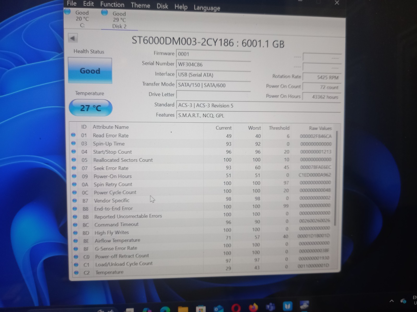Click the Worst column header
The width and height of the screenshot is (417, 312).
click(254, 128)
